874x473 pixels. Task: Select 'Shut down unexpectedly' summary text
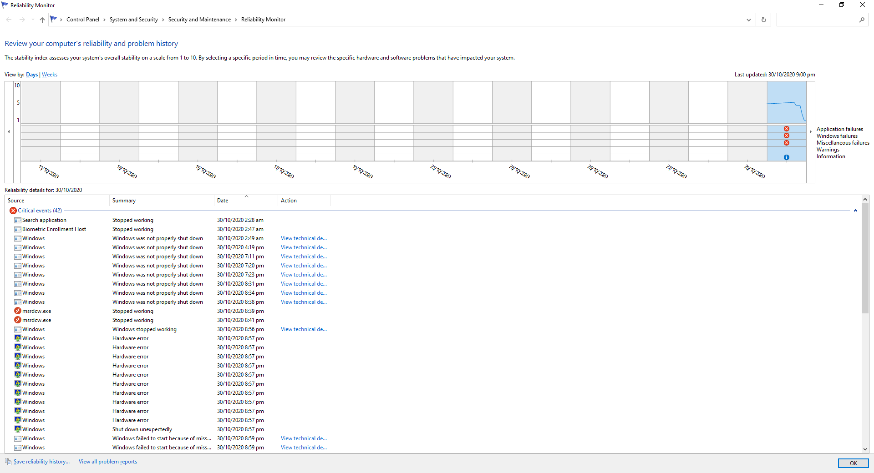142,429
